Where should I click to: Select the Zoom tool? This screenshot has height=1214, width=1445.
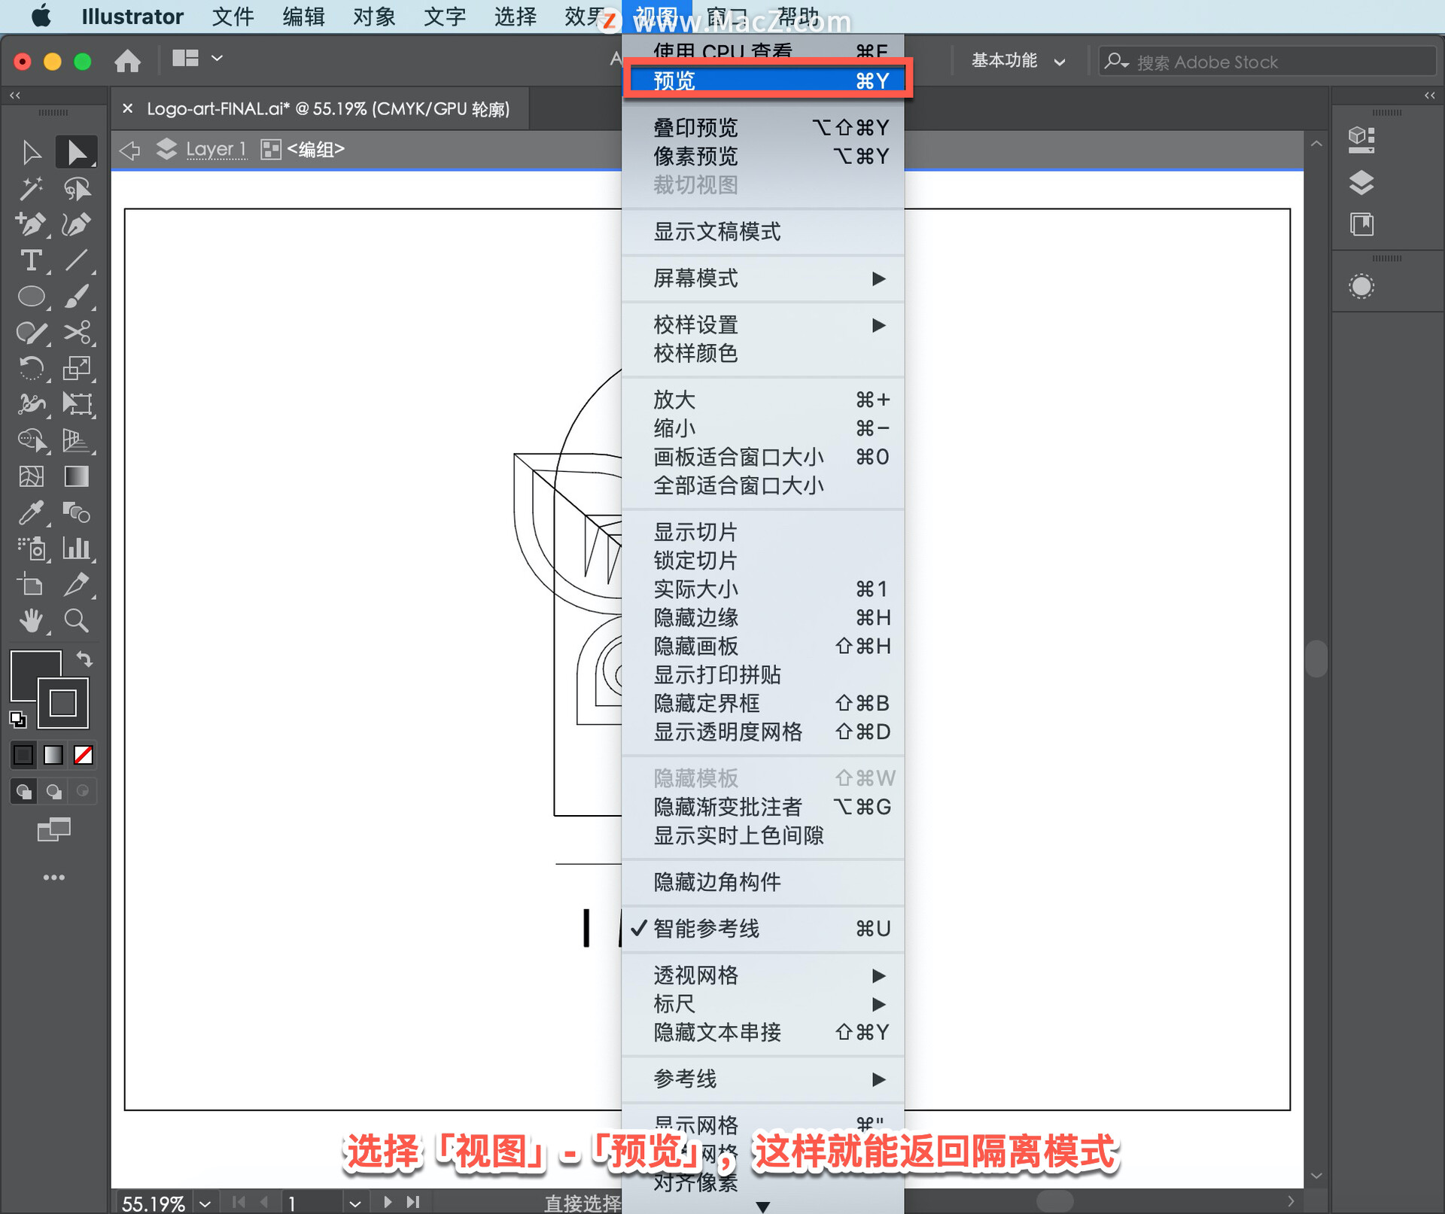pyautogui.click(x=76, y=621)
